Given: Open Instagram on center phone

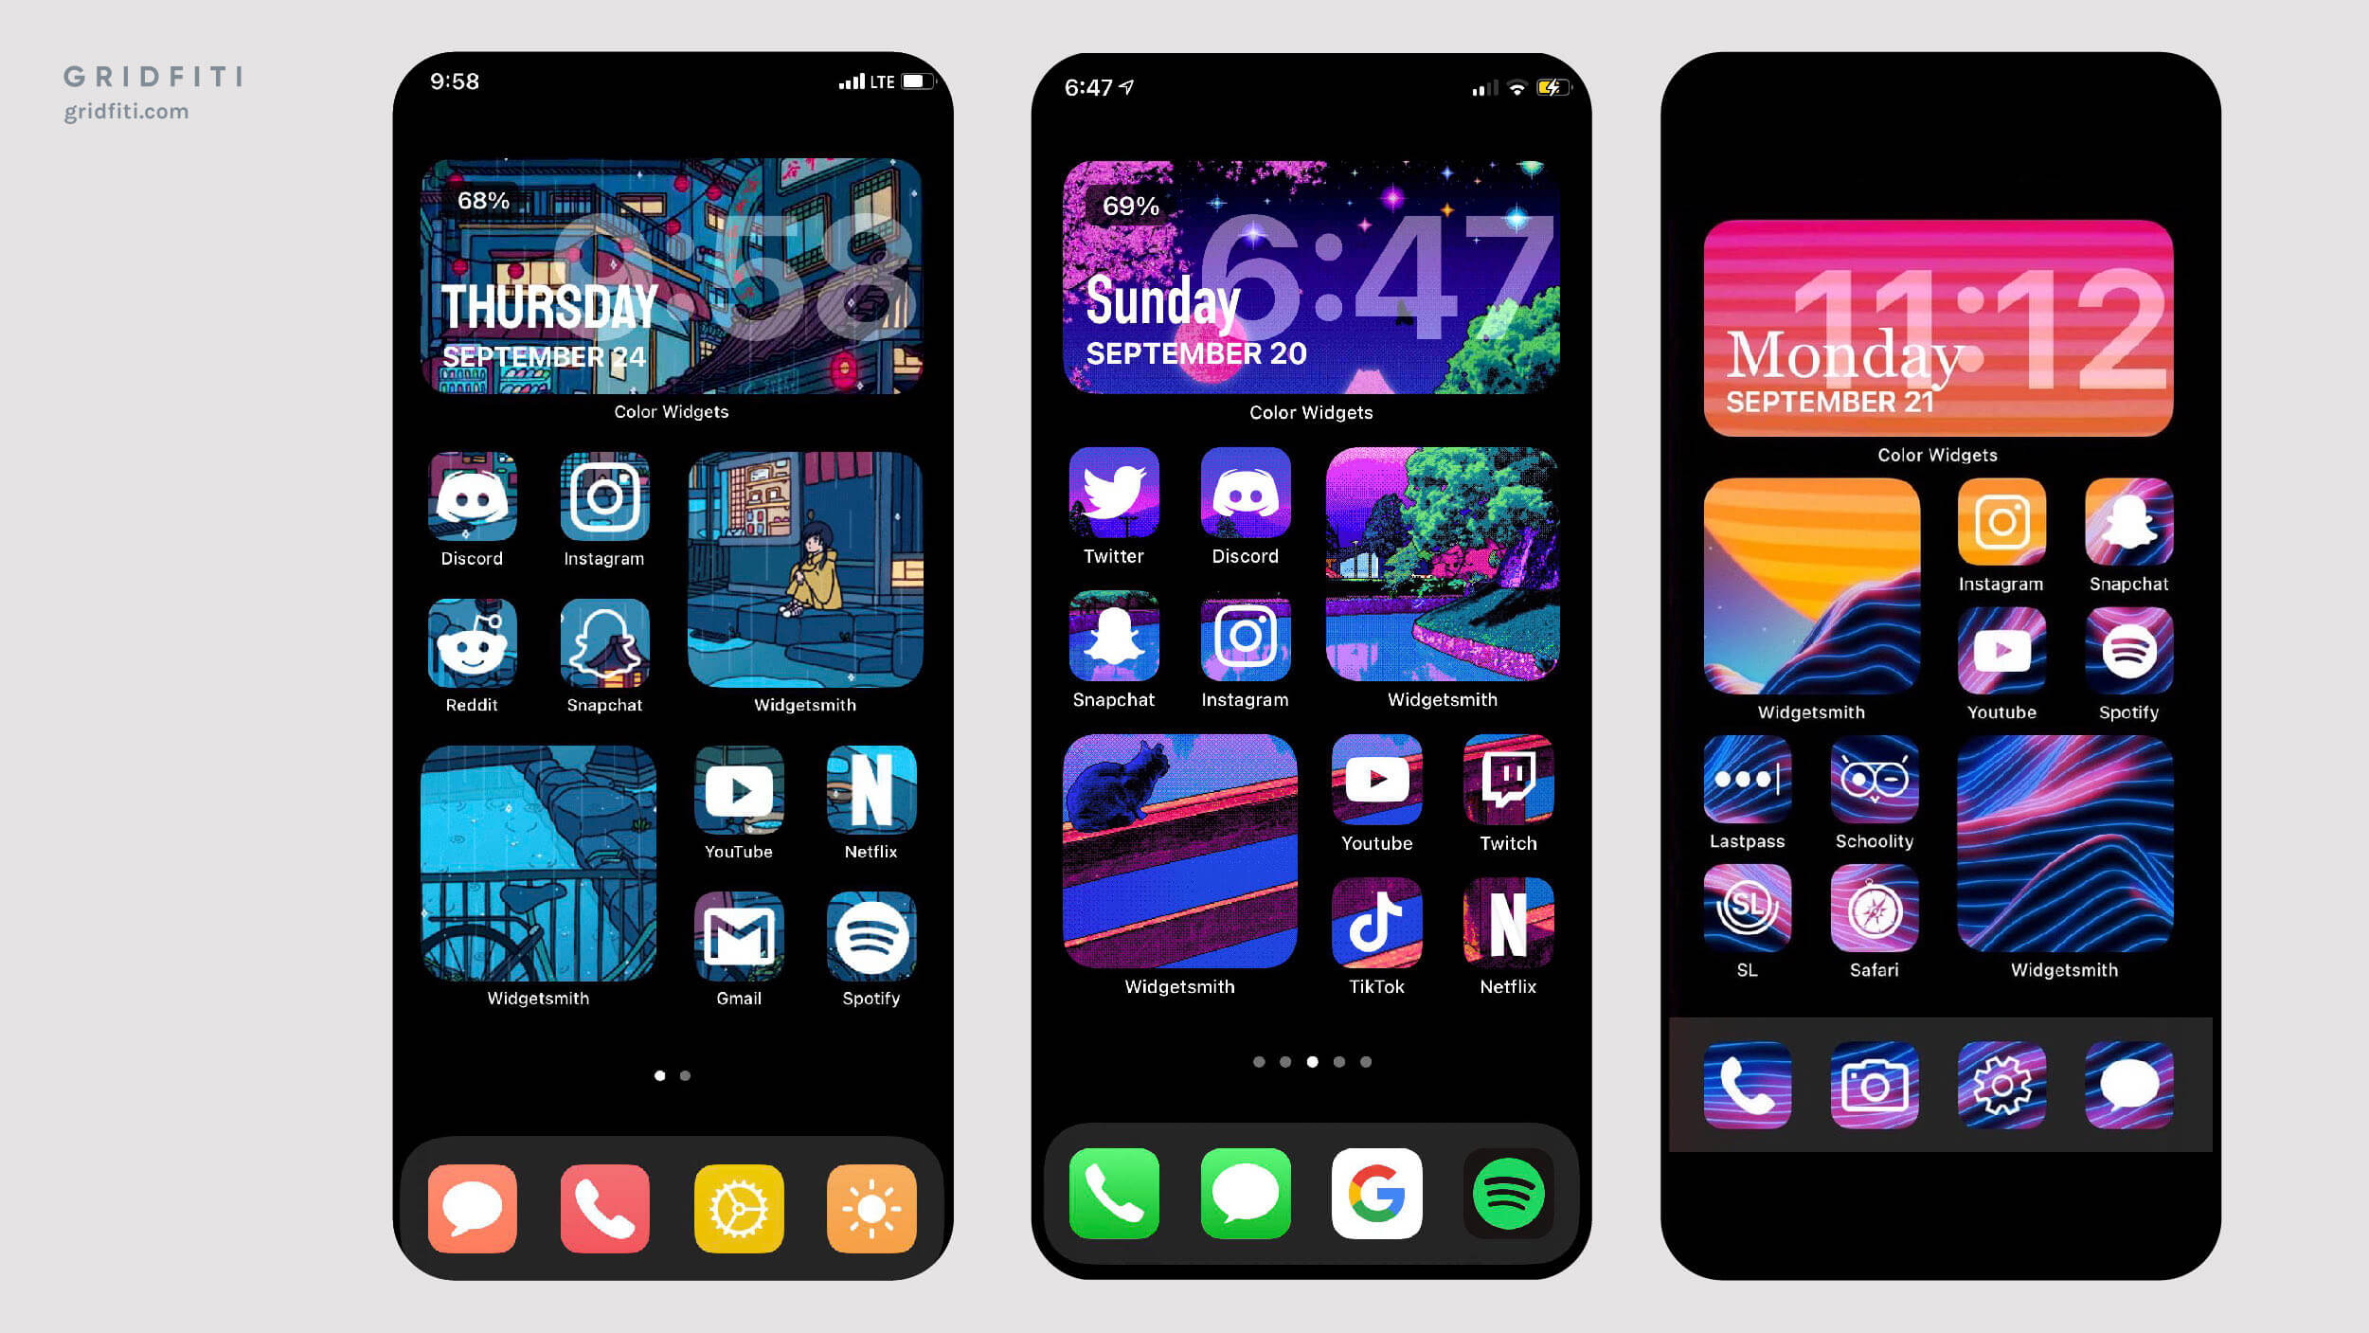Looking at the screenshot, I should (1245, 639).
